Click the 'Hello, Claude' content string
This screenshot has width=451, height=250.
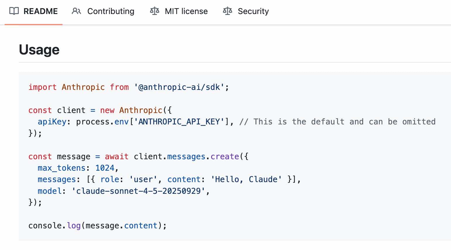pos(246,179)
